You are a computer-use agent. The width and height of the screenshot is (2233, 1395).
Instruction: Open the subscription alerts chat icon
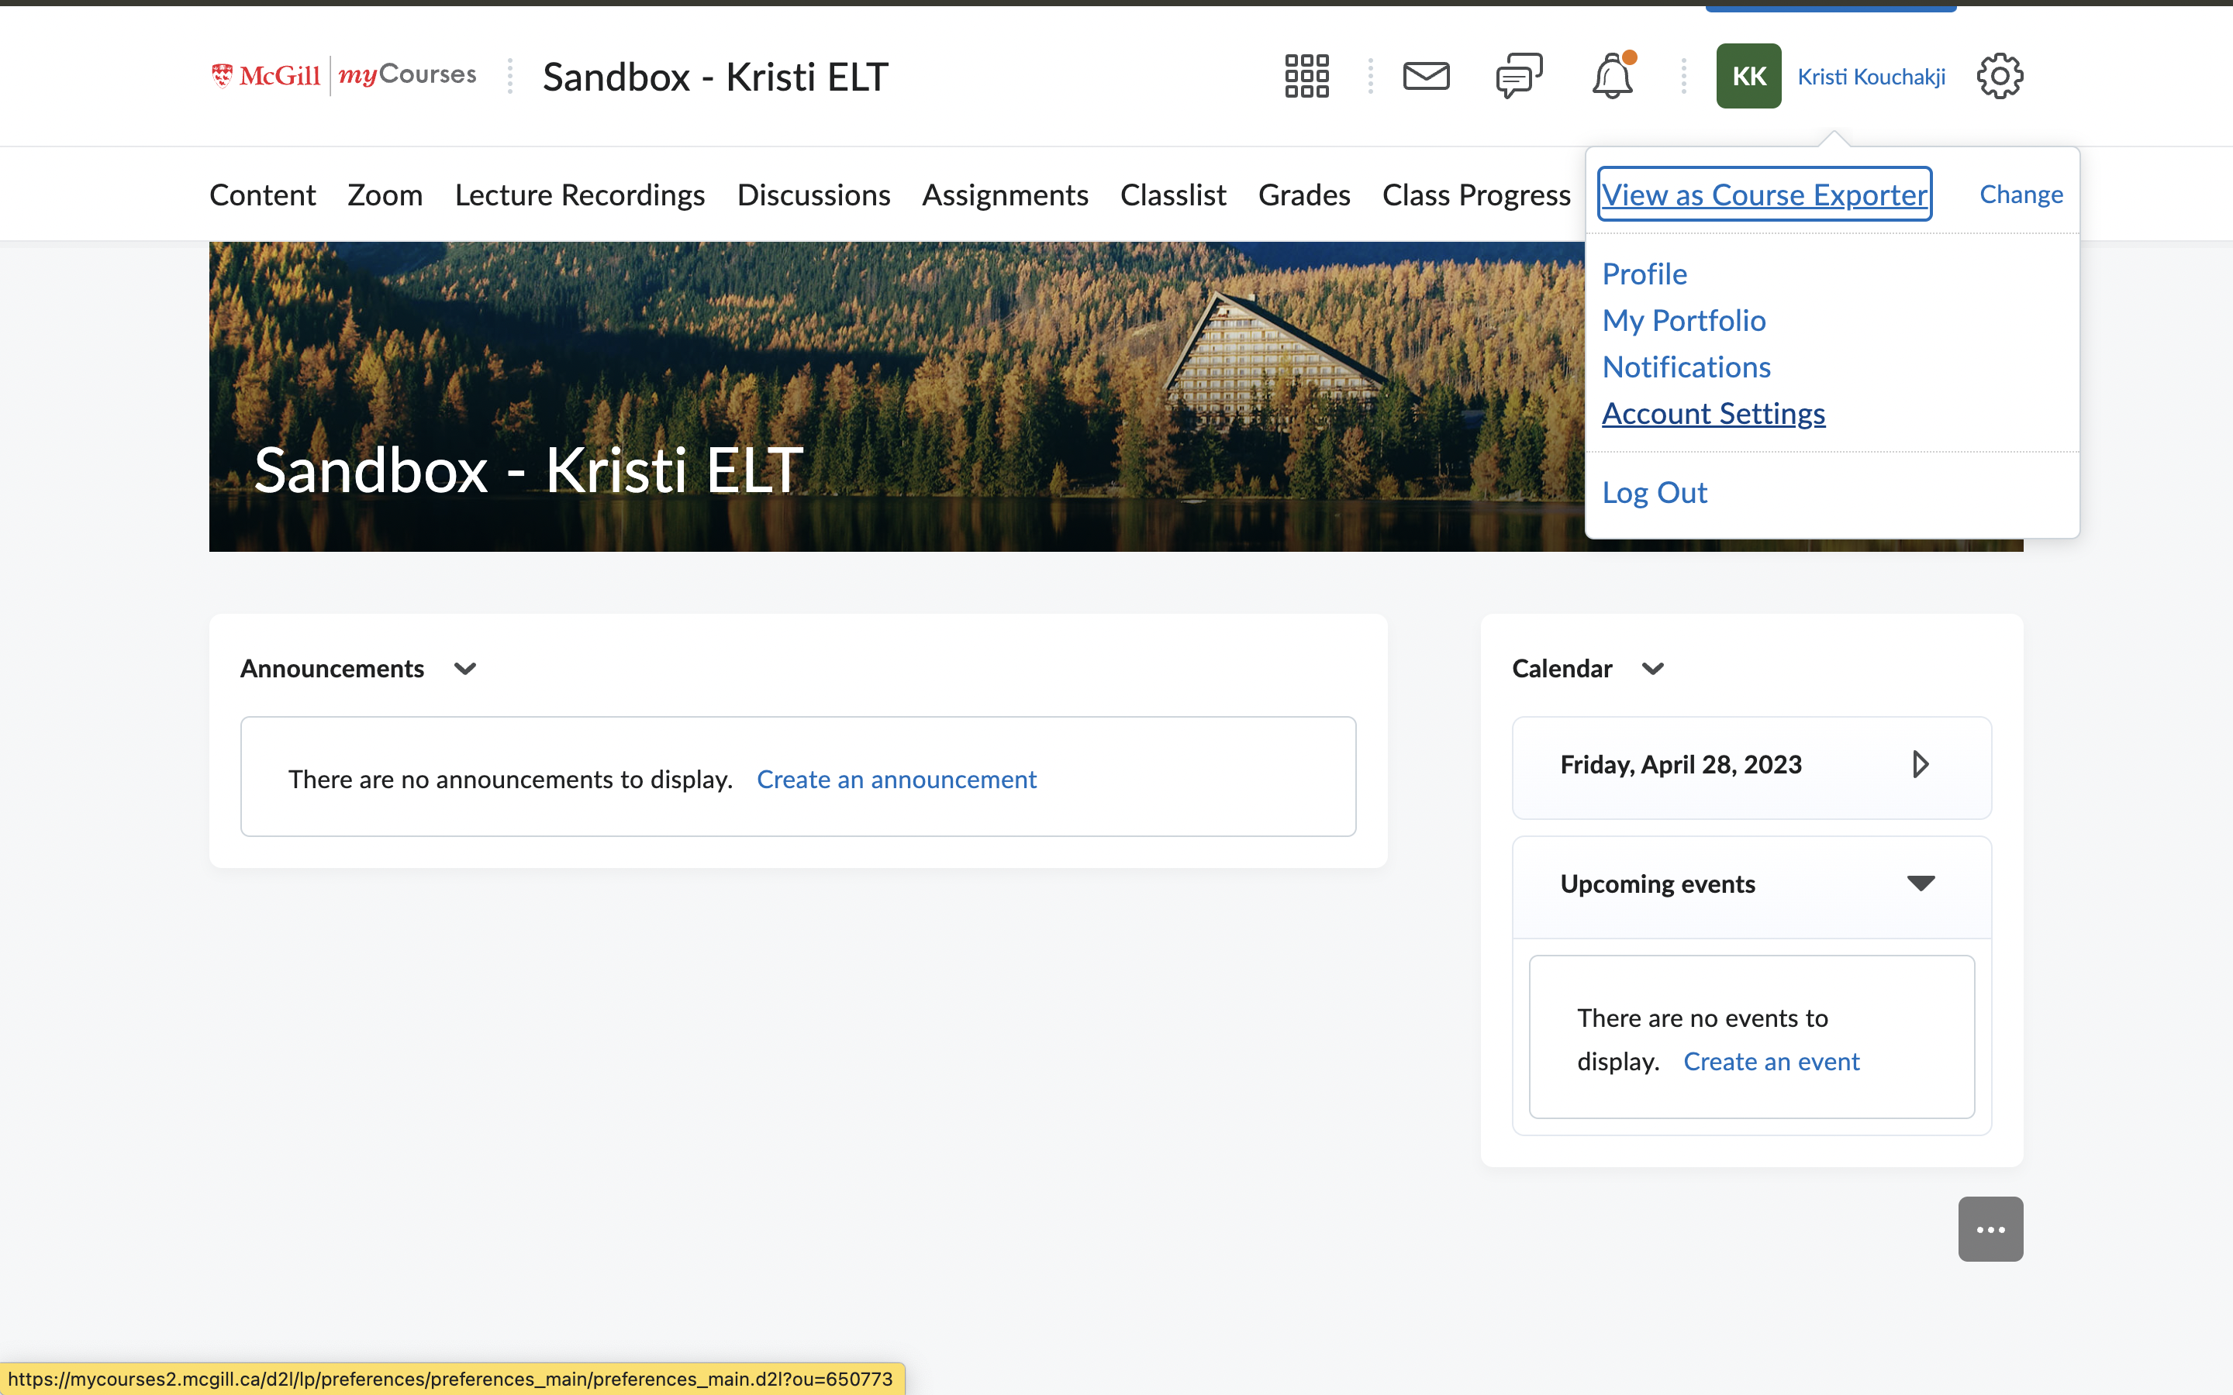1519,76
